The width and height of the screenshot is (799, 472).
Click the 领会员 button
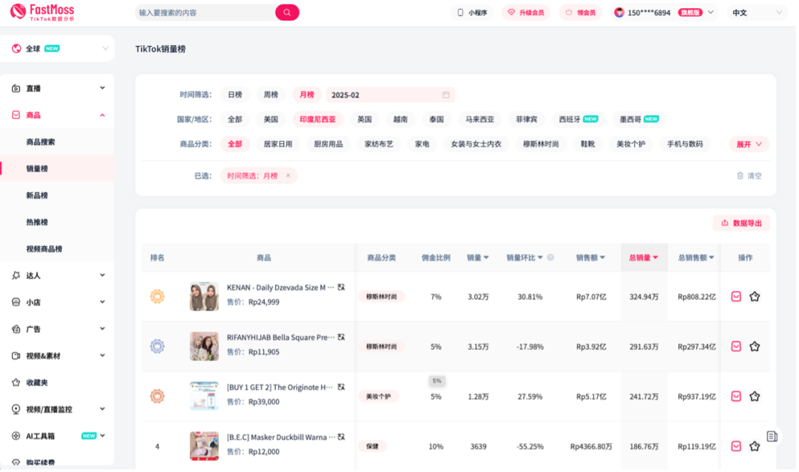coord(581,13)
